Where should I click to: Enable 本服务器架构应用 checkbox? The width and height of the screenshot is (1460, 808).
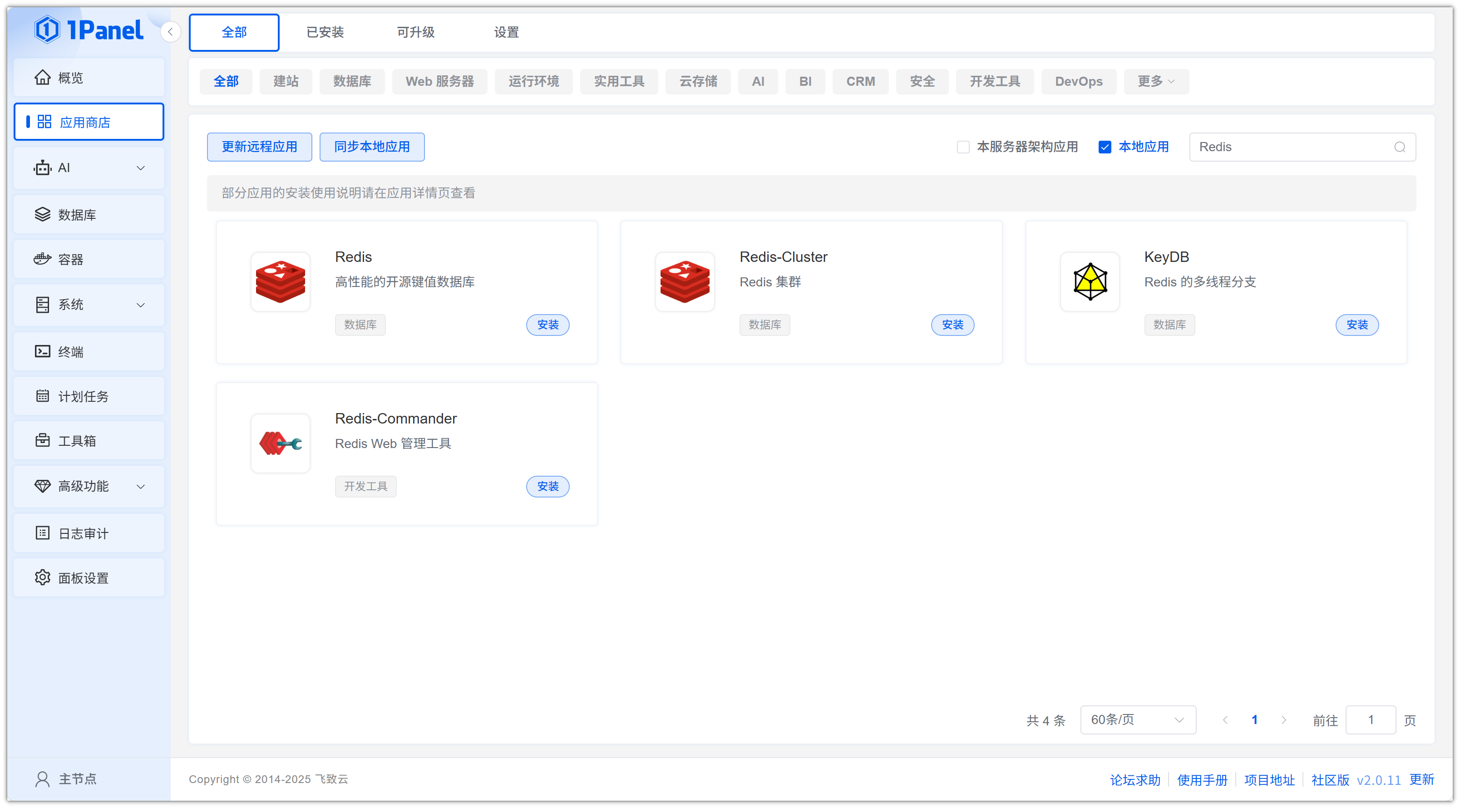click(x=963, y=147)
